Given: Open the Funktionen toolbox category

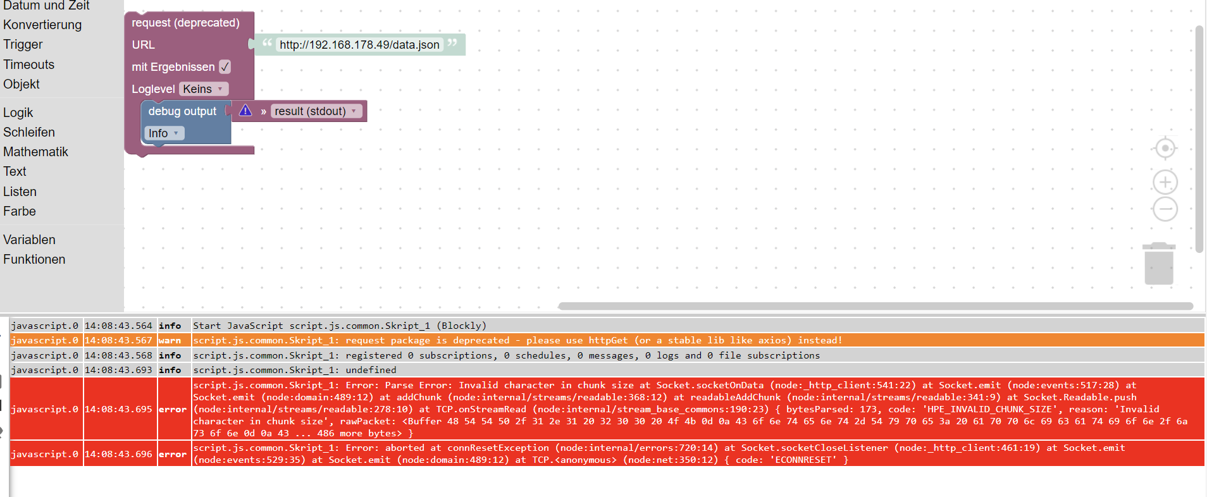Looking at the screenshot, I should pyautogui.click(x=34, y=259).
